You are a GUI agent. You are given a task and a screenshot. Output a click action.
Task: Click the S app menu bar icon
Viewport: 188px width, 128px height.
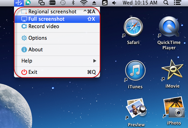(105, 3)
